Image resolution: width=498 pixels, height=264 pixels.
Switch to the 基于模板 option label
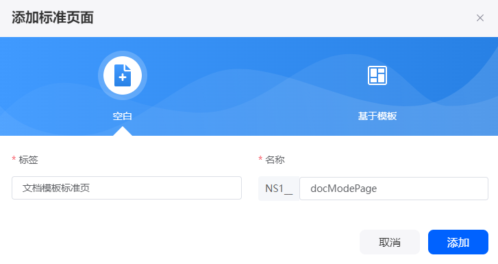point(377,116)
